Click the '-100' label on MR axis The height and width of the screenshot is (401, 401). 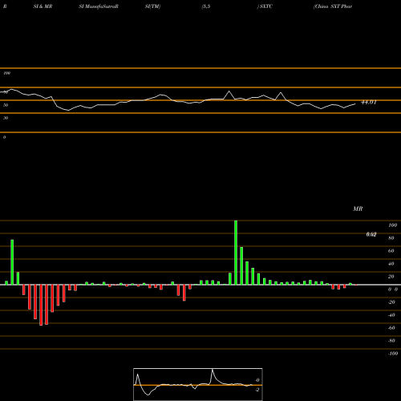[393, 354]
